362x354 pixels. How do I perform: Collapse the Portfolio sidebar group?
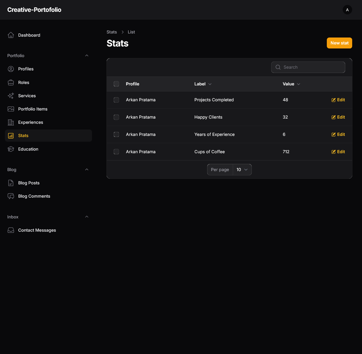point(87,56)
